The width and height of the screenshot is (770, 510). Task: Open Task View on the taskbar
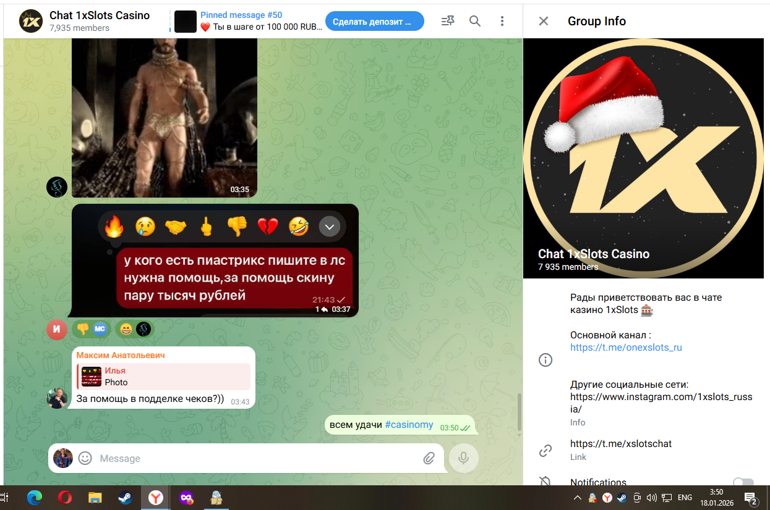(4, 498)
